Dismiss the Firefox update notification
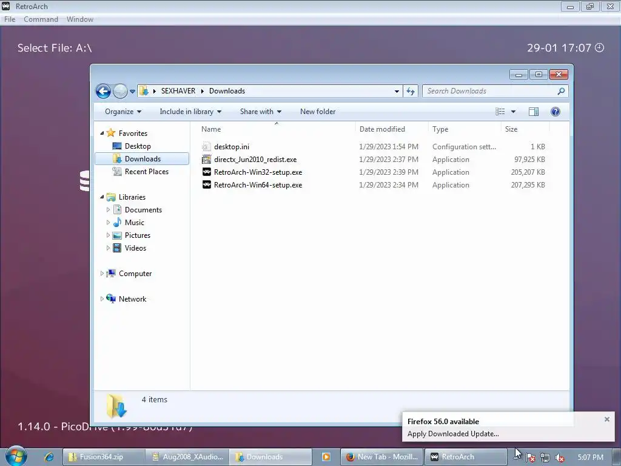 [606, 419]
